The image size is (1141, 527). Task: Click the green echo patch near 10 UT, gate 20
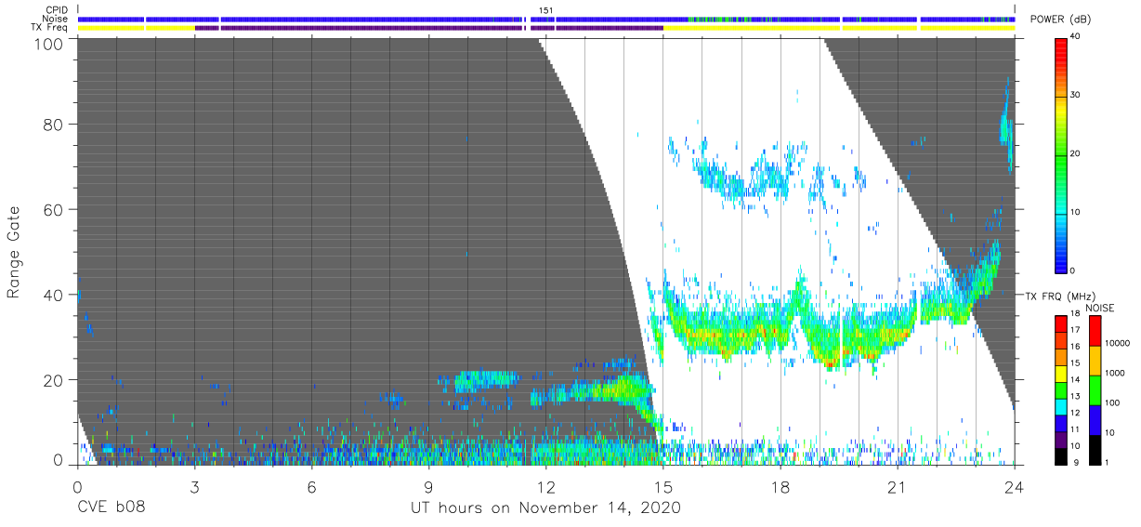485,379
